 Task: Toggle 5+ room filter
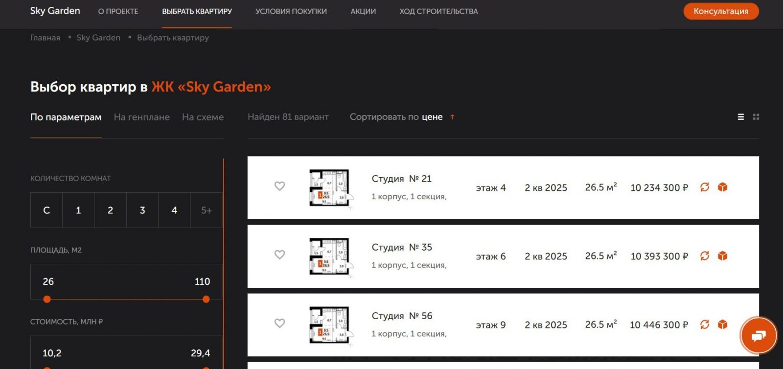207,210
